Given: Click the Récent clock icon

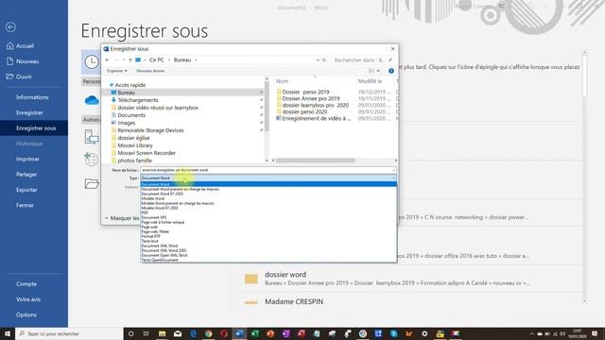Looking at the screenshot, I should (92, 61).
